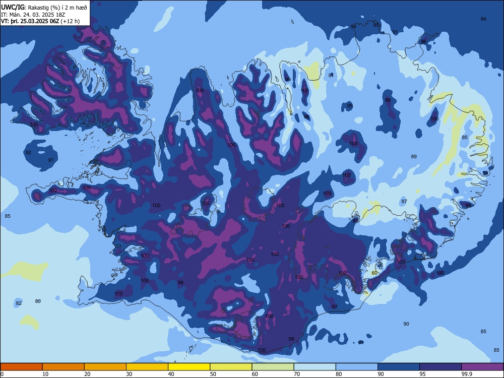Select the '89' humidity value on the map
This screenshot has height=378, width=504.
tap(414, 157)
